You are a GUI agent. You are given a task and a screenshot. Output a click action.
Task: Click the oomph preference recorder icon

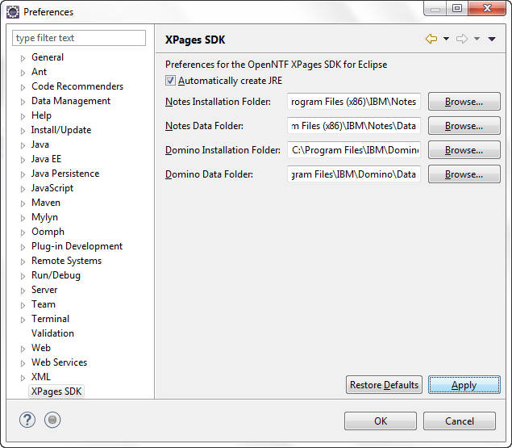pyautogui.click(x=52, y=420)
